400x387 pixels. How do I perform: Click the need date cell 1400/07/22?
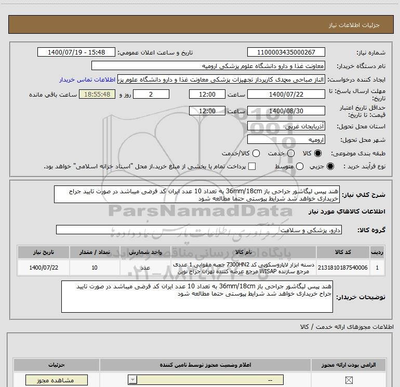point(44,268)
